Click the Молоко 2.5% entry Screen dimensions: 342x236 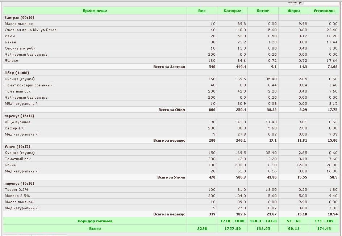coord(17,196)
